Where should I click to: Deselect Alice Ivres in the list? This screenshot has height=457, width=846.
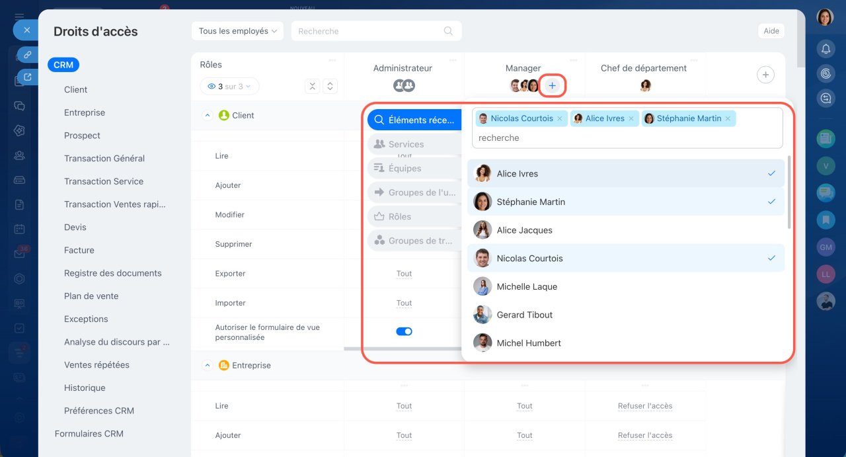coord(626,173)
